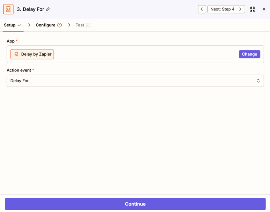Click the step title '3. Delay For'

click(x=30, y=9)
